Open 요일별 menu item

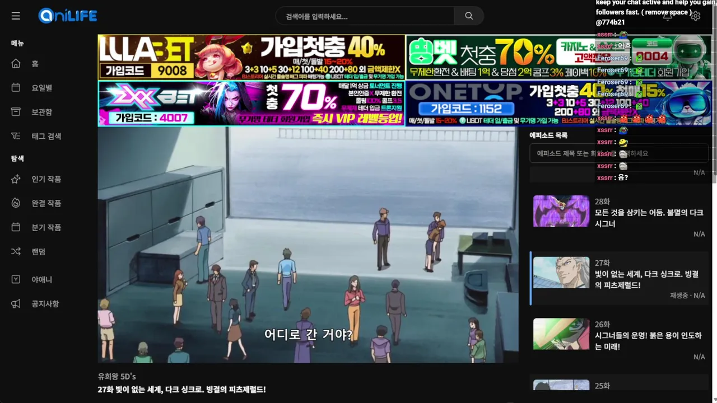[x=41, y=88]
